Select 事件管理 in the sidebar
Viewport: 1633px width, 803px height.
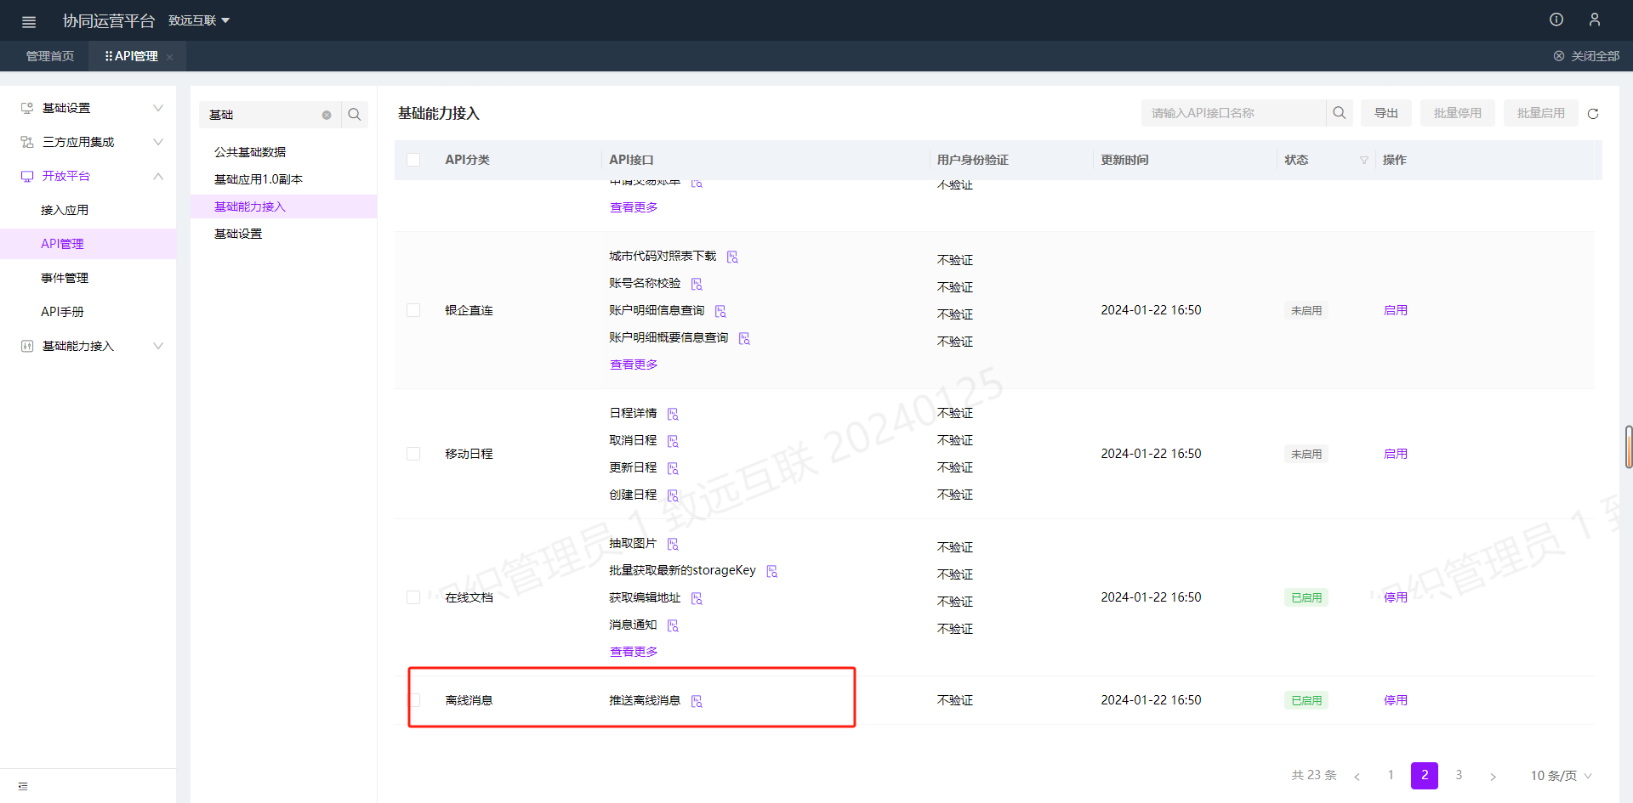[65, 278]
